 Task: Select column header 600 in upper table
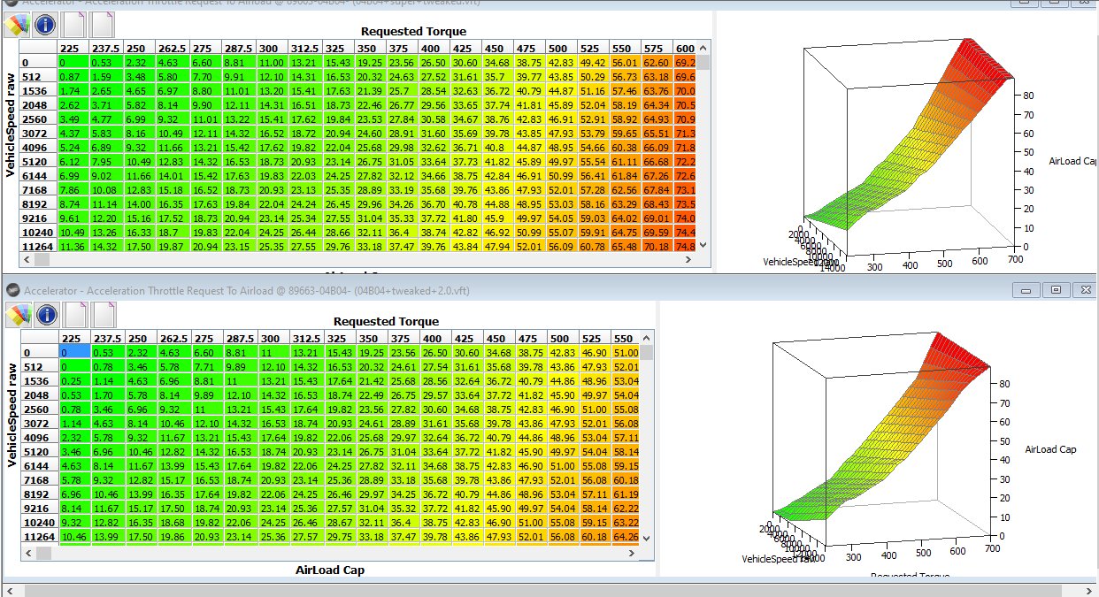tap(684, 48)
